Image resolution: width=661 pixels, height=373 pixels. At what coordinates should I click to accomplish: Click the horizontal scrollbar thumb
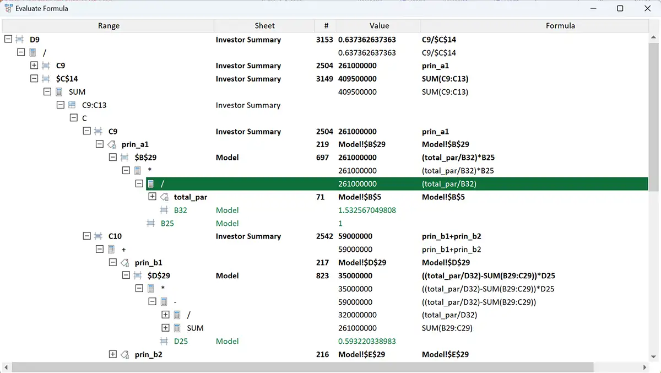click(302, 367)
